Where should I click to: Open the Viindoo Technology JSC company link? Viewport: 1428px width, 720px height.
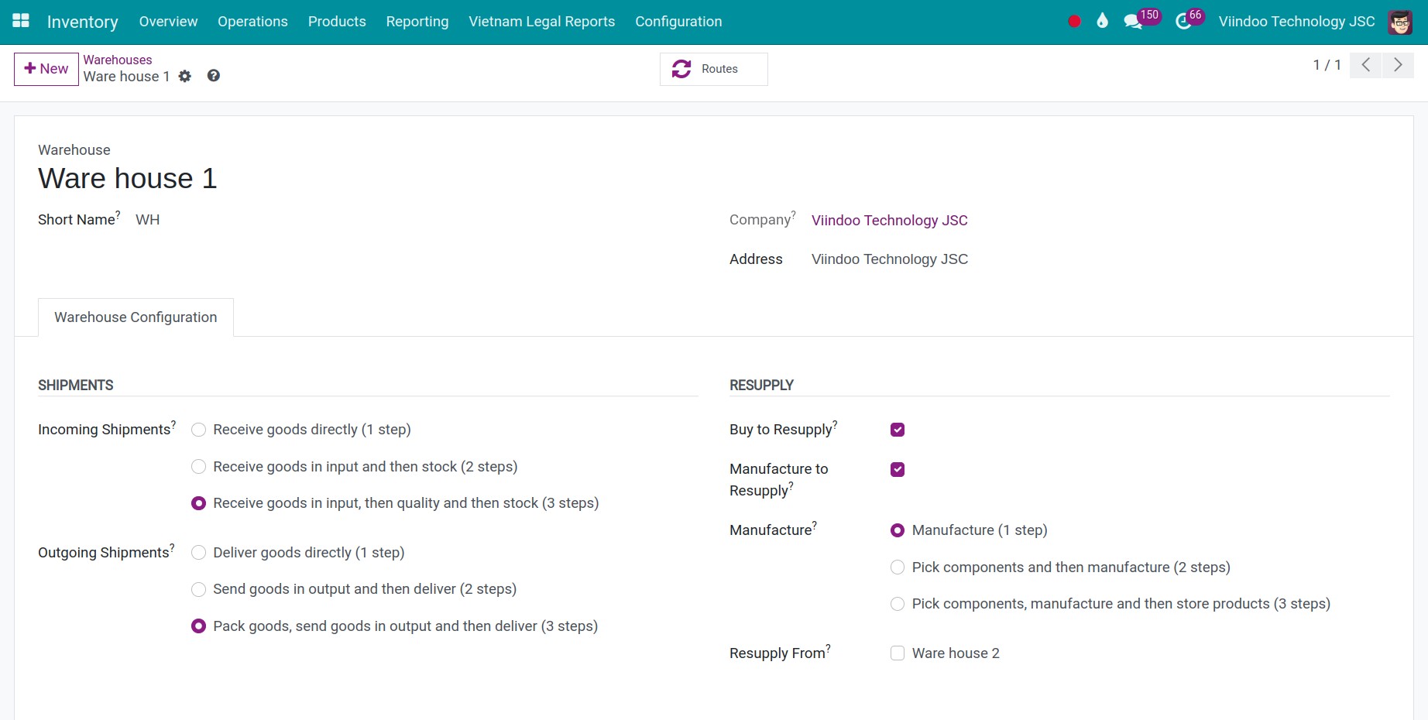(x=890, y=221)
